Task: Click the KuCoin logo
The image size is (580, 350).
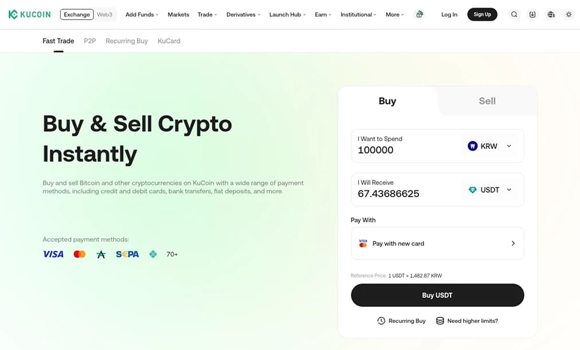Action: pyautogui.click(x=29, y=14)
